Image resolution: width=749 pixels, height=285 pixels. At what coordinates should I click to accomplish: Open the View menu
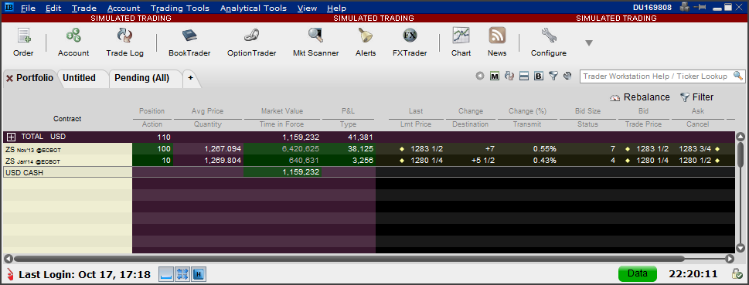pyautogui.click(x=307, y=8)
